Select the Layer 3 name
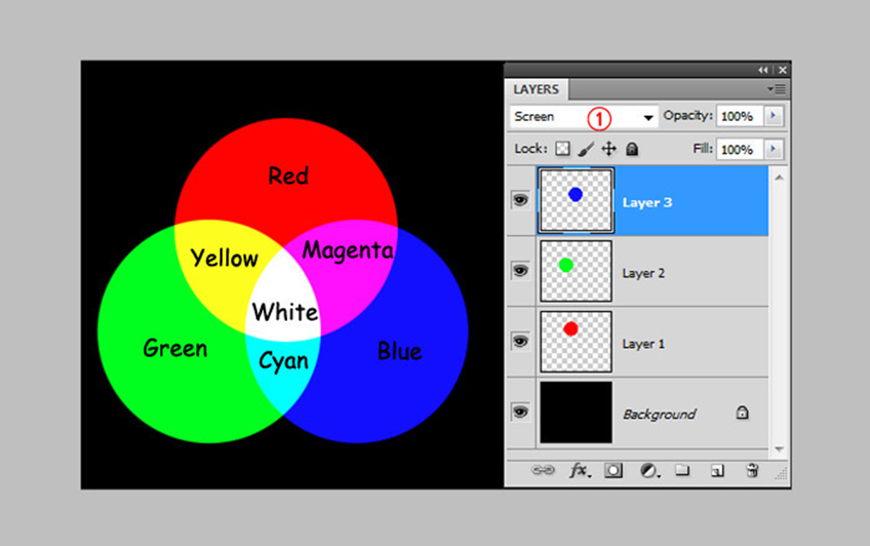Image resolution: width=870 pixels, height=546 pixels. pyautogui.click(x=647, y=203)
